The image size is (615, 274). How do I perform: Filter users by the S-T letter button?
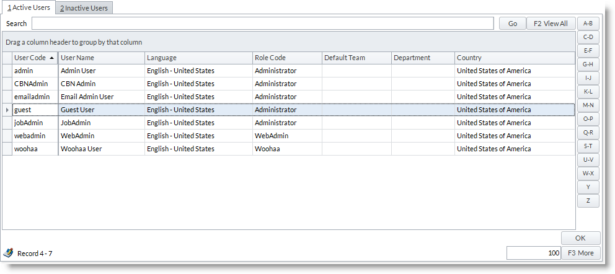pyautogui.click(x=588, y=146)
